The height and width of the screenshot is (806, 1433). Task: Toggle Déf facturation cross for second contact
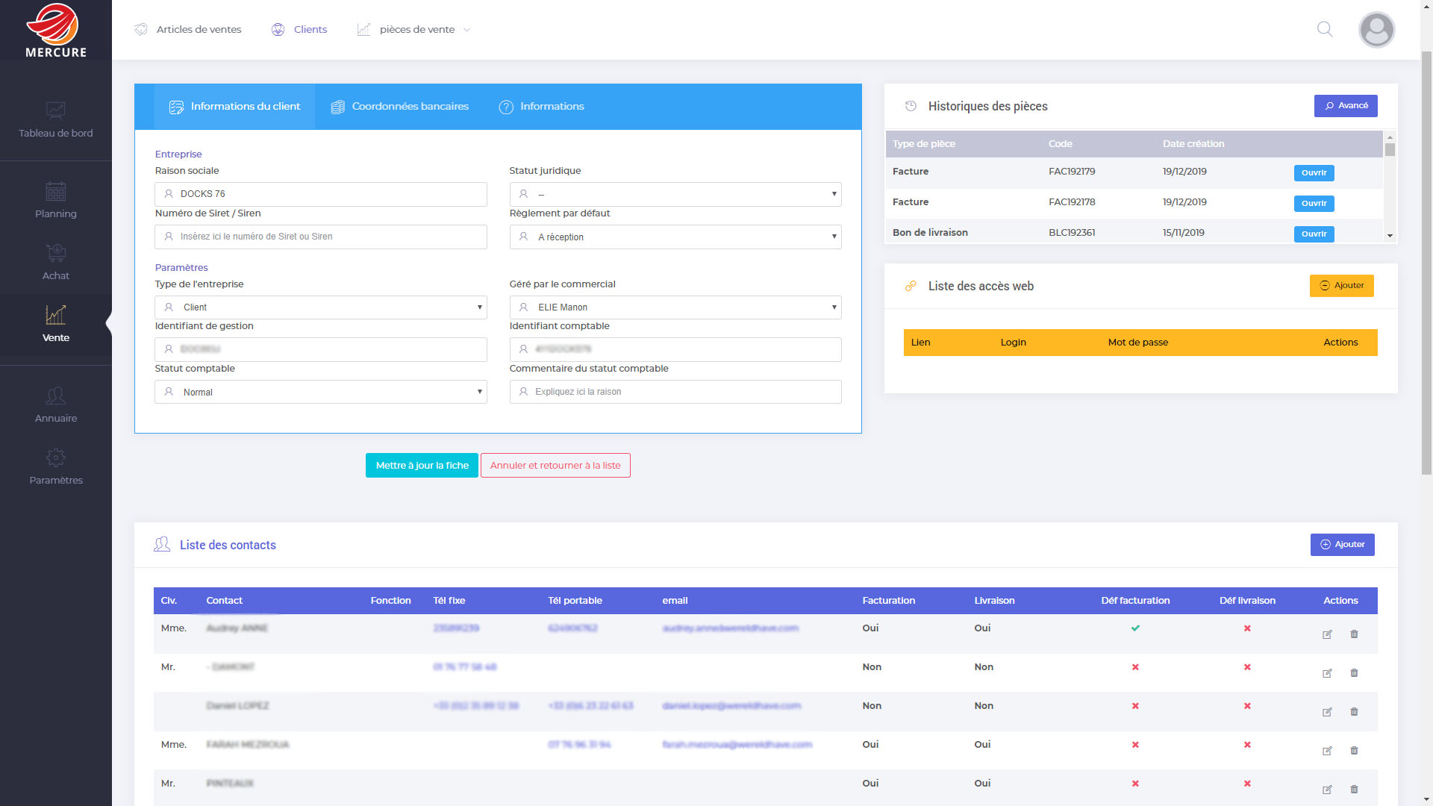pos(1135,667)
